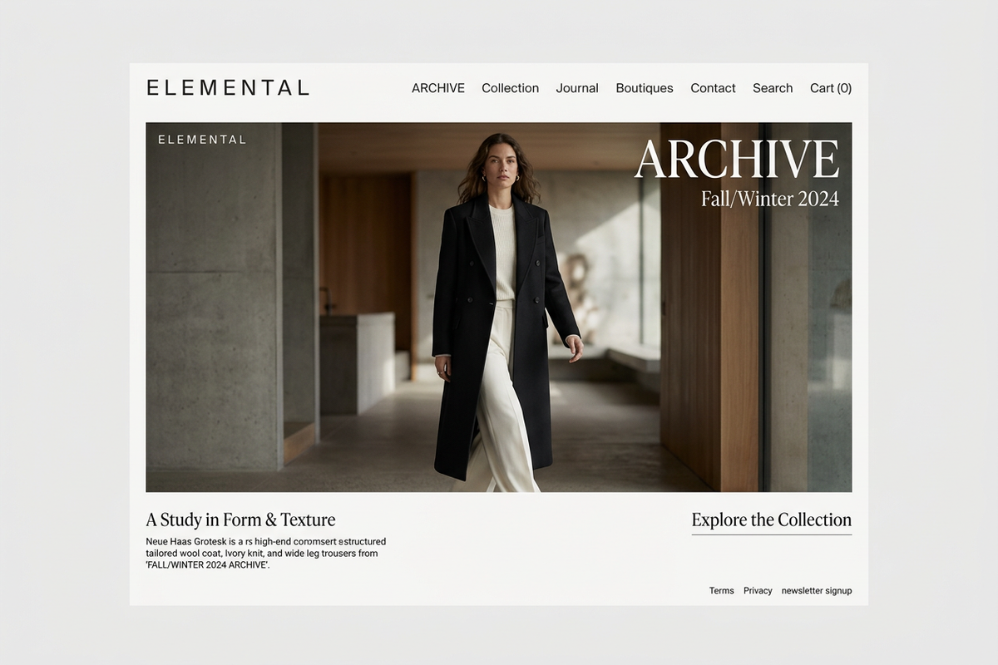Go to the Collection page in navigation

point(510,88)
